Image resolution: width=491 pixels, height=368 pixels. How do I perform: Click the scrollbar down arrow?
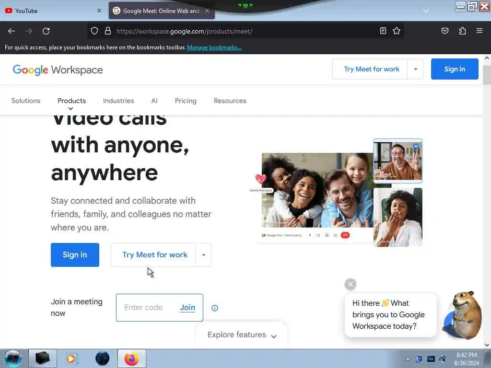(x=487, y=345)
